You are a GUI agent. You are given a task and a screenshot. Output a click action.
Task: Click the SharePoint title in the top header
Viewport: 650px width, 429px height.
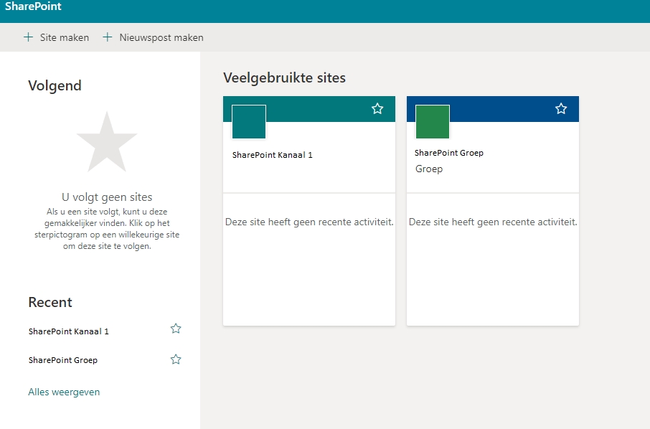pyautogui.click(x=33, y=6)
